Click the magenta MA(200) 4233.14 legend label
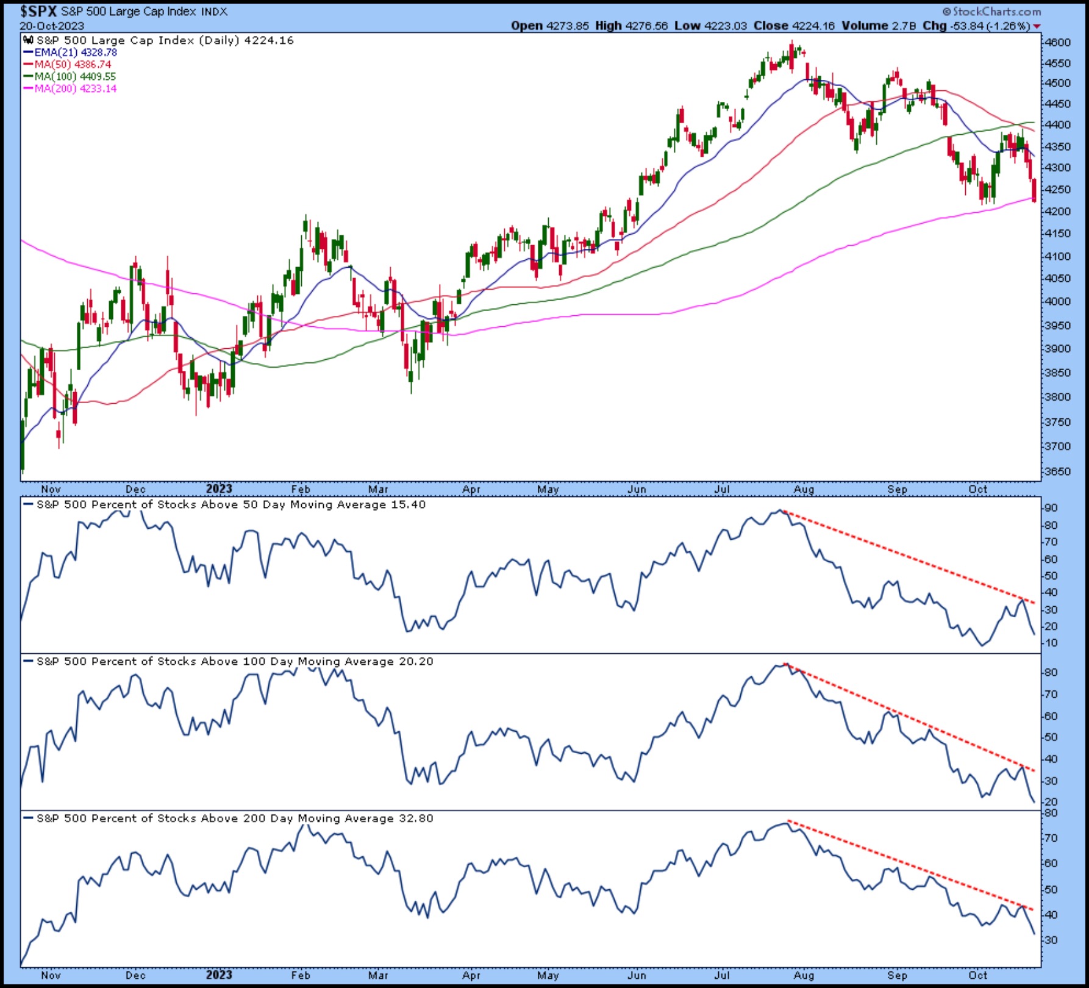This screenshot has width=1089, height=988. point(75,89)
